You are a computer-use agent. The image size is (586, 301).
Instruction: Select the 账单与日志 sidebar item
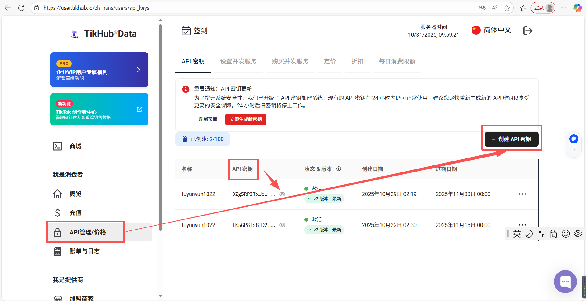coord(85,251)
